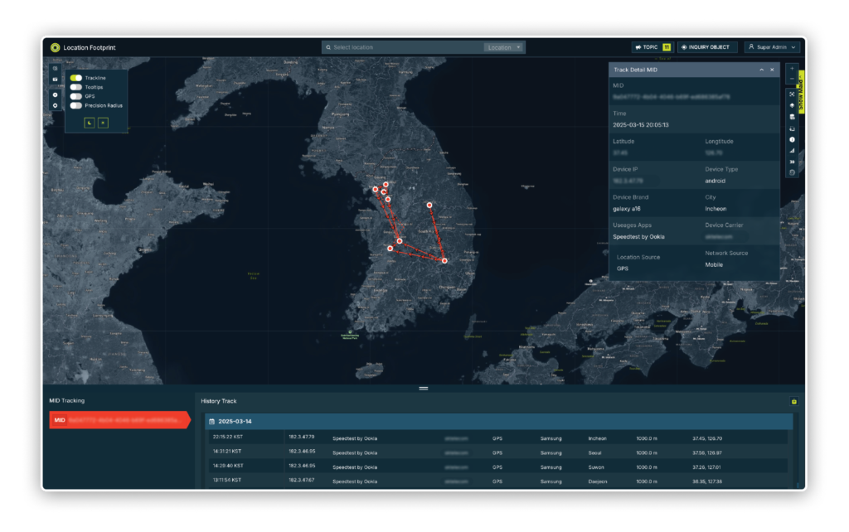Click the info icon in right toolbar
The width and height of the screenshot is (849, 532).
pyautogui.click(x=792, y=139)
